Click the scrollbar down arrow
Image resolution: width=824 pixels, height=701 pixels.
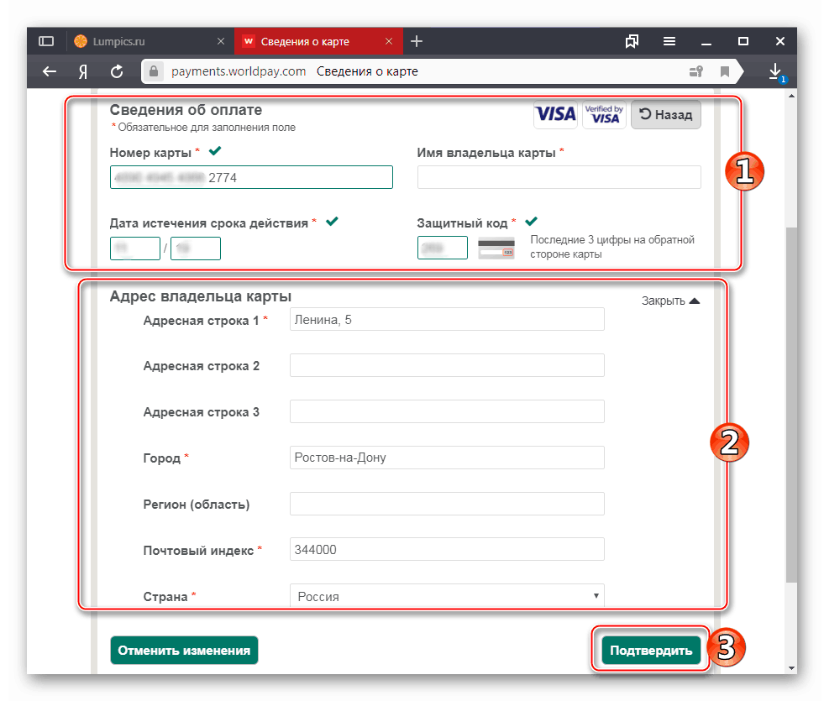click(791, 668)
